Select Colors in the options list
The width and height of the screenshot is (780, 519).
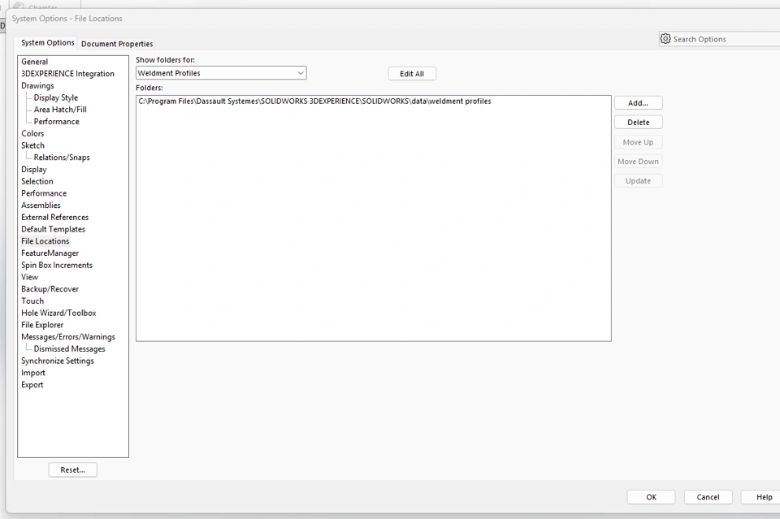click(32, 133)
